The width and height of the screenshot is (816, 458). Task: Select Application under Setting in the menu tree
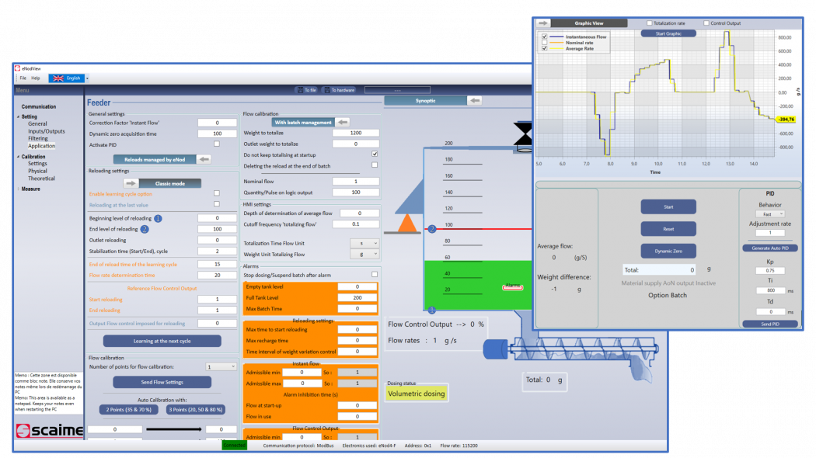[43, 145]
